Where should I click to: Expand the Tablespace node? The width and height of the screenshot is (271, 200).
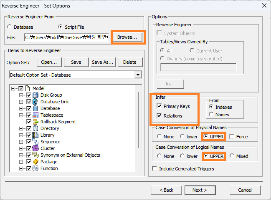click(x=21, y=115)
